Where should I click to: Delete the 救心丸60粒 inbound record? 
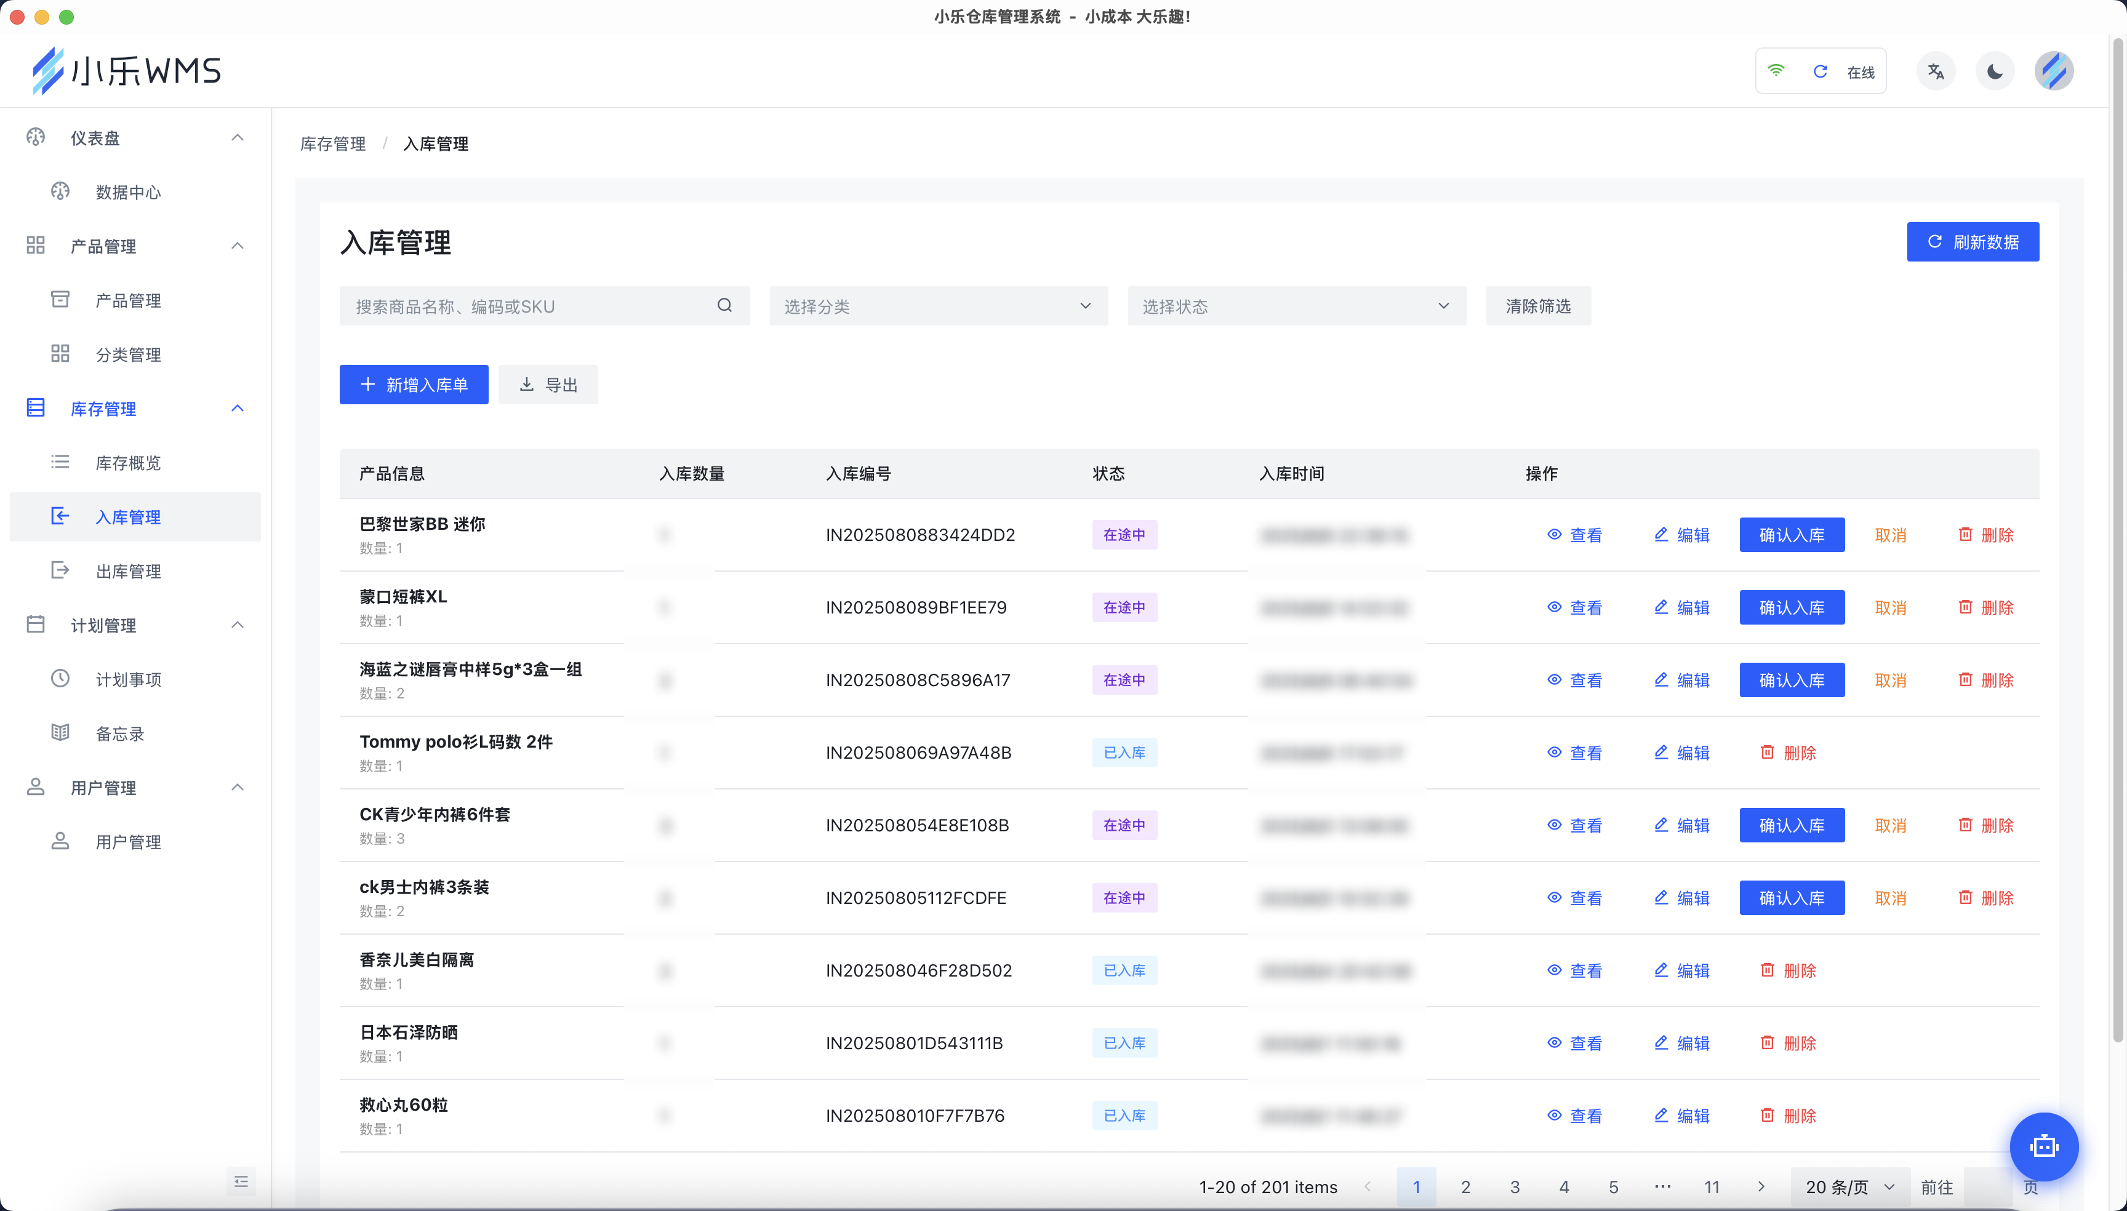pyautogui.click(x=1788, y=1116)
